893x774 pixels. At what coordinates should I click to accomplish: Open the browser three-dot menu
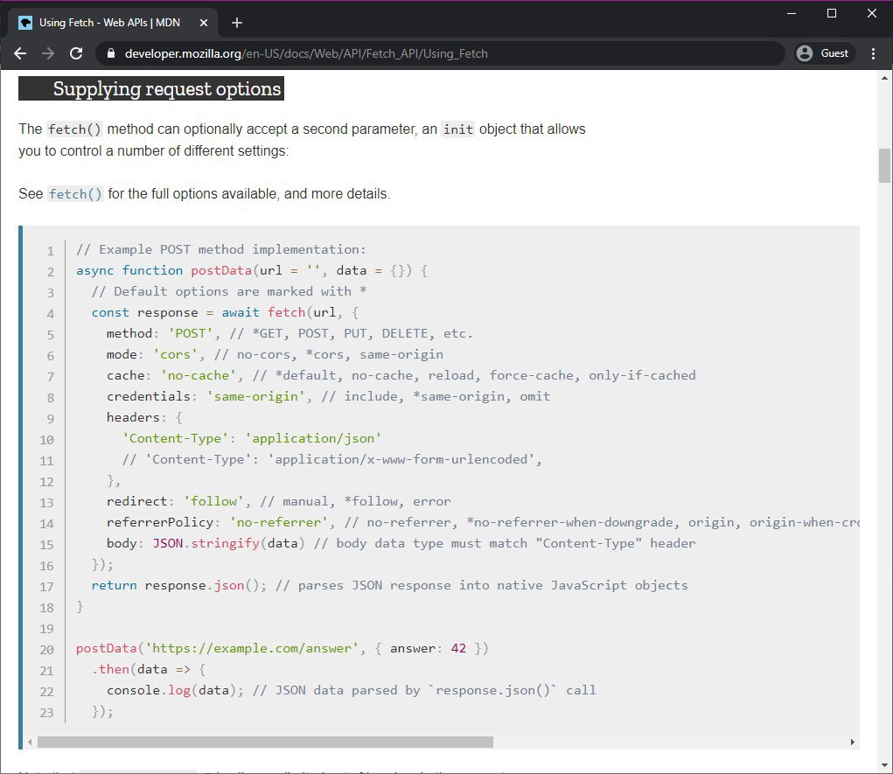click(873, 53)
